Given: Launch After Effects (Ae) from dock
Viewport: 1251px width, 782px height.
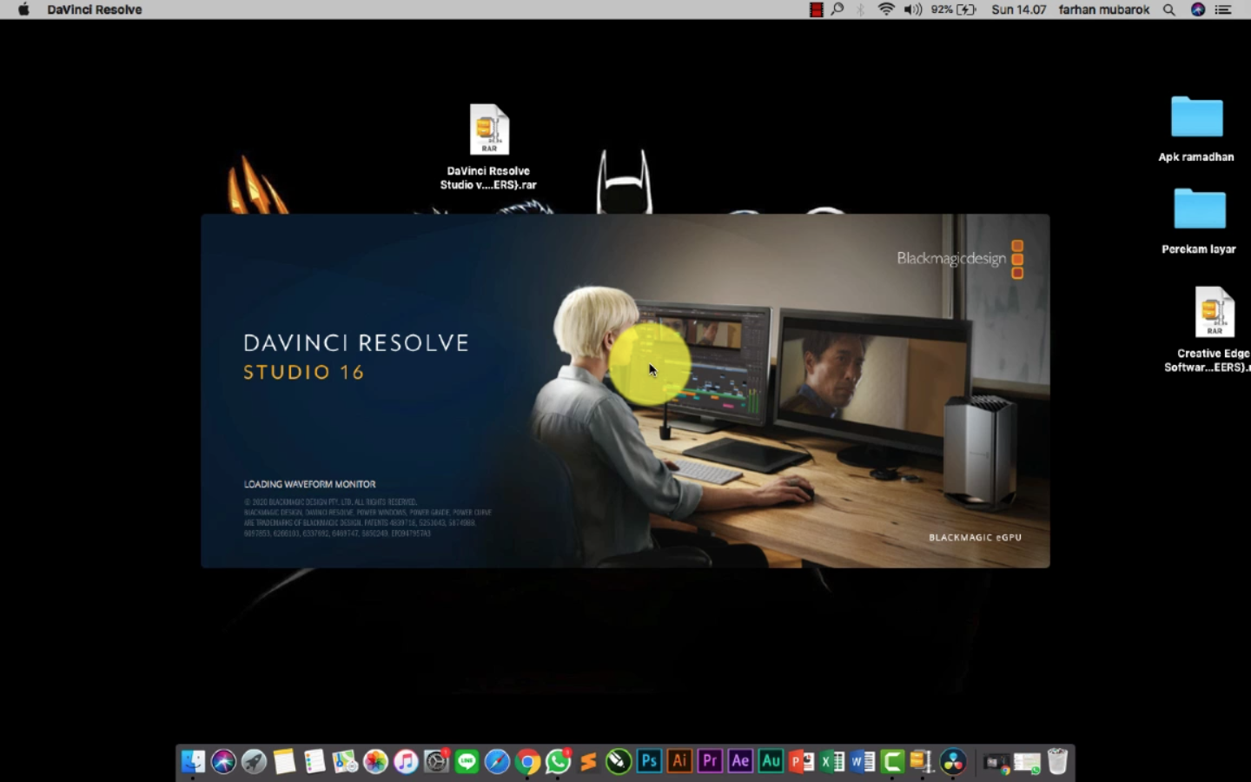Looking at the screenshot, I should [740, 761].
